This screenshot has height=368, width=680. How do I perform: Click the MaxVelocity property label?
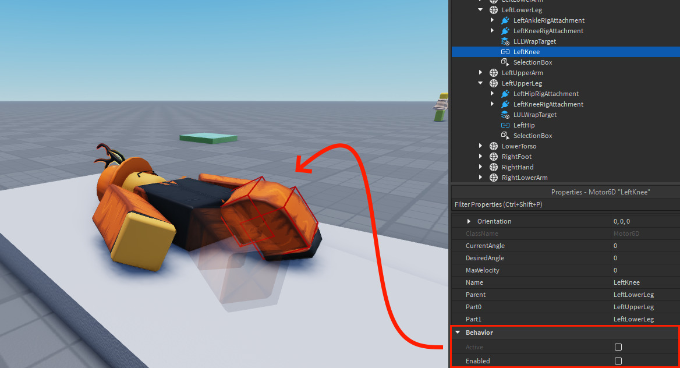[483, 270]
